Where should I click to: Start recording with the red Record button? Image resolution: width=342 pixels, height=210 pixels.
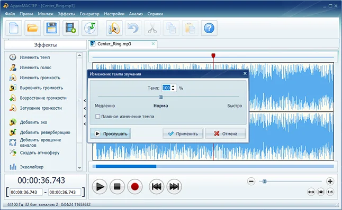135,187
